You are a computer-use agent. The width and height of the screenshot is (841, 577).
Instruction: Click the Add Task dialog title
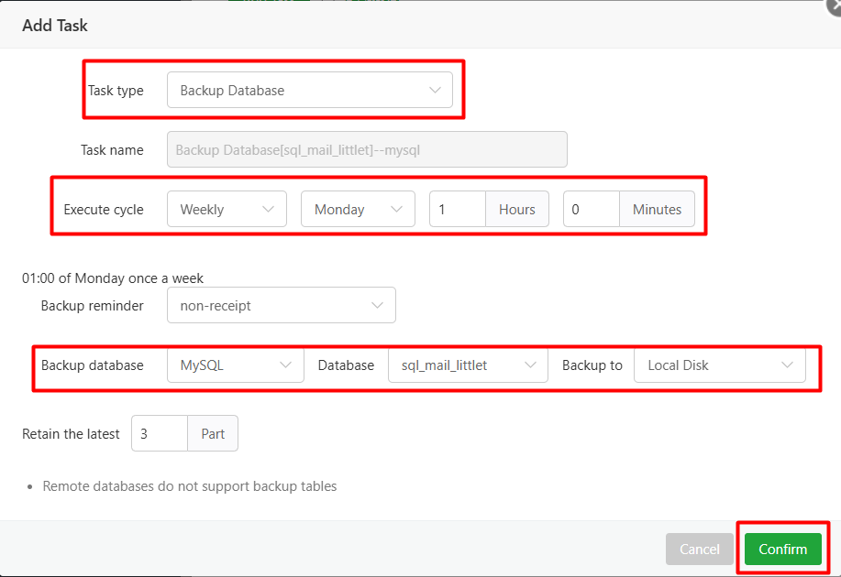55,26
